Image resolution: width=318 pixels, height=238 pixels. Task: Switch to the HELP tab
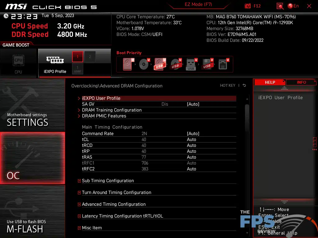tap(270, 82)
